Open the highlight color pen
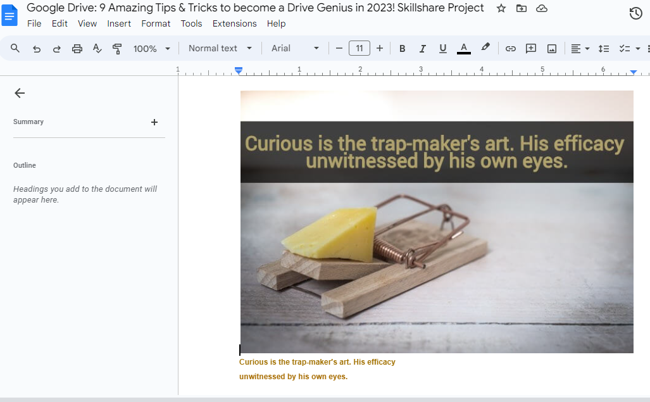 [485, 47]
